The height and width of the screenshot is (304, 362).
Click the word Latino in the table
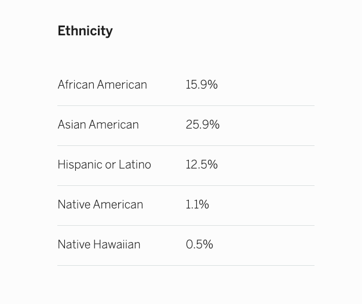point(135,165)
